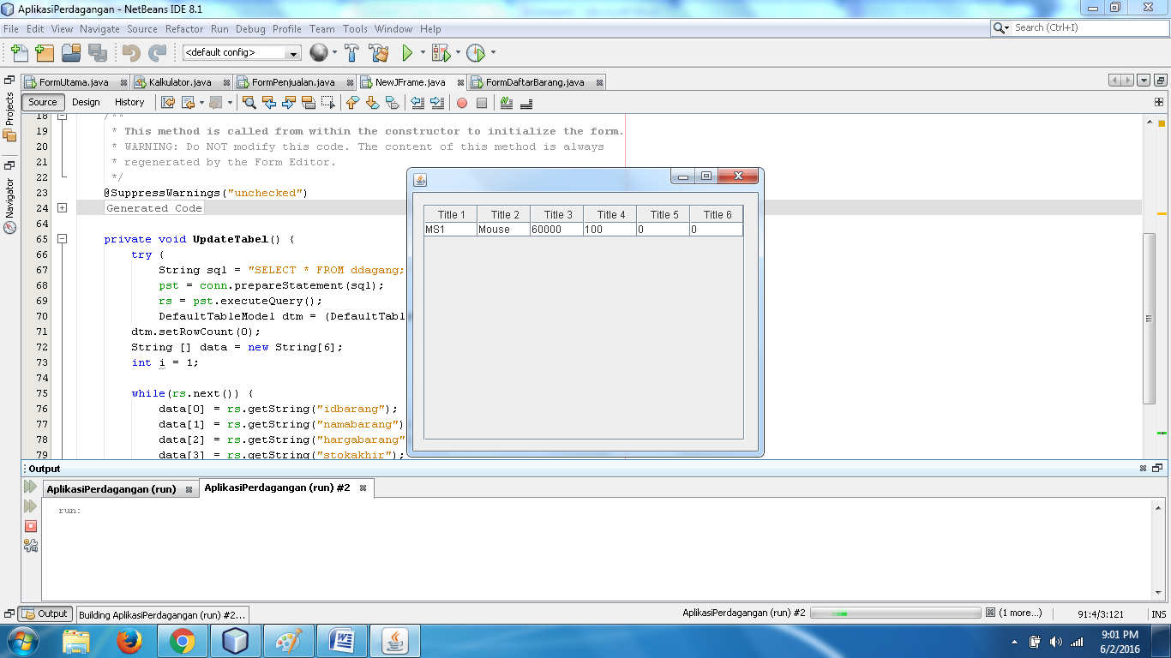Image resolution: width=1171 pixels, height=658 pixels.
Task: Open the History view of the file
Action: click(129, 102)
